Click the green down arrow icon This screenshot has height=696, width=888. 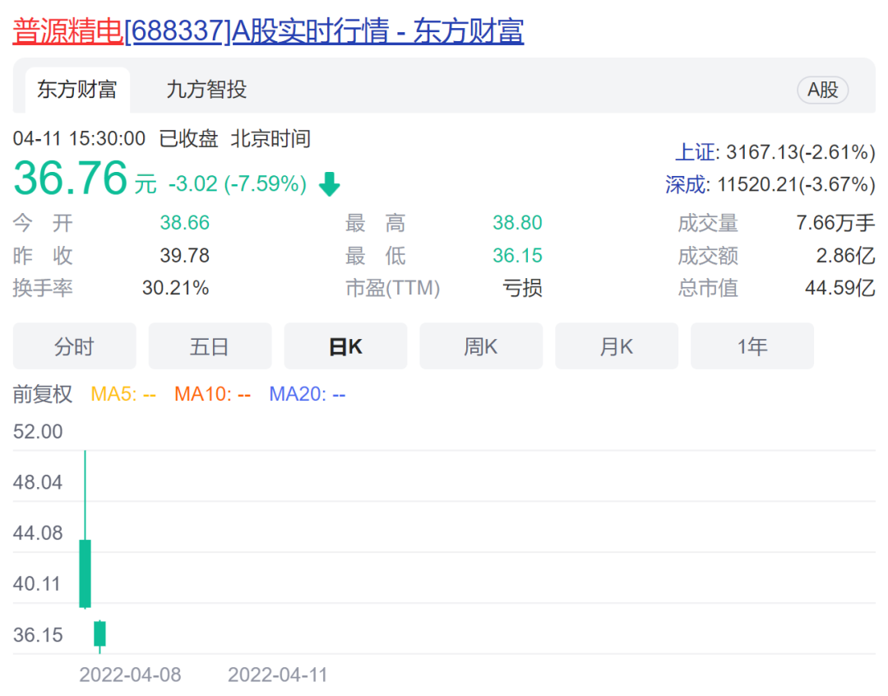[x=329, y=184]
